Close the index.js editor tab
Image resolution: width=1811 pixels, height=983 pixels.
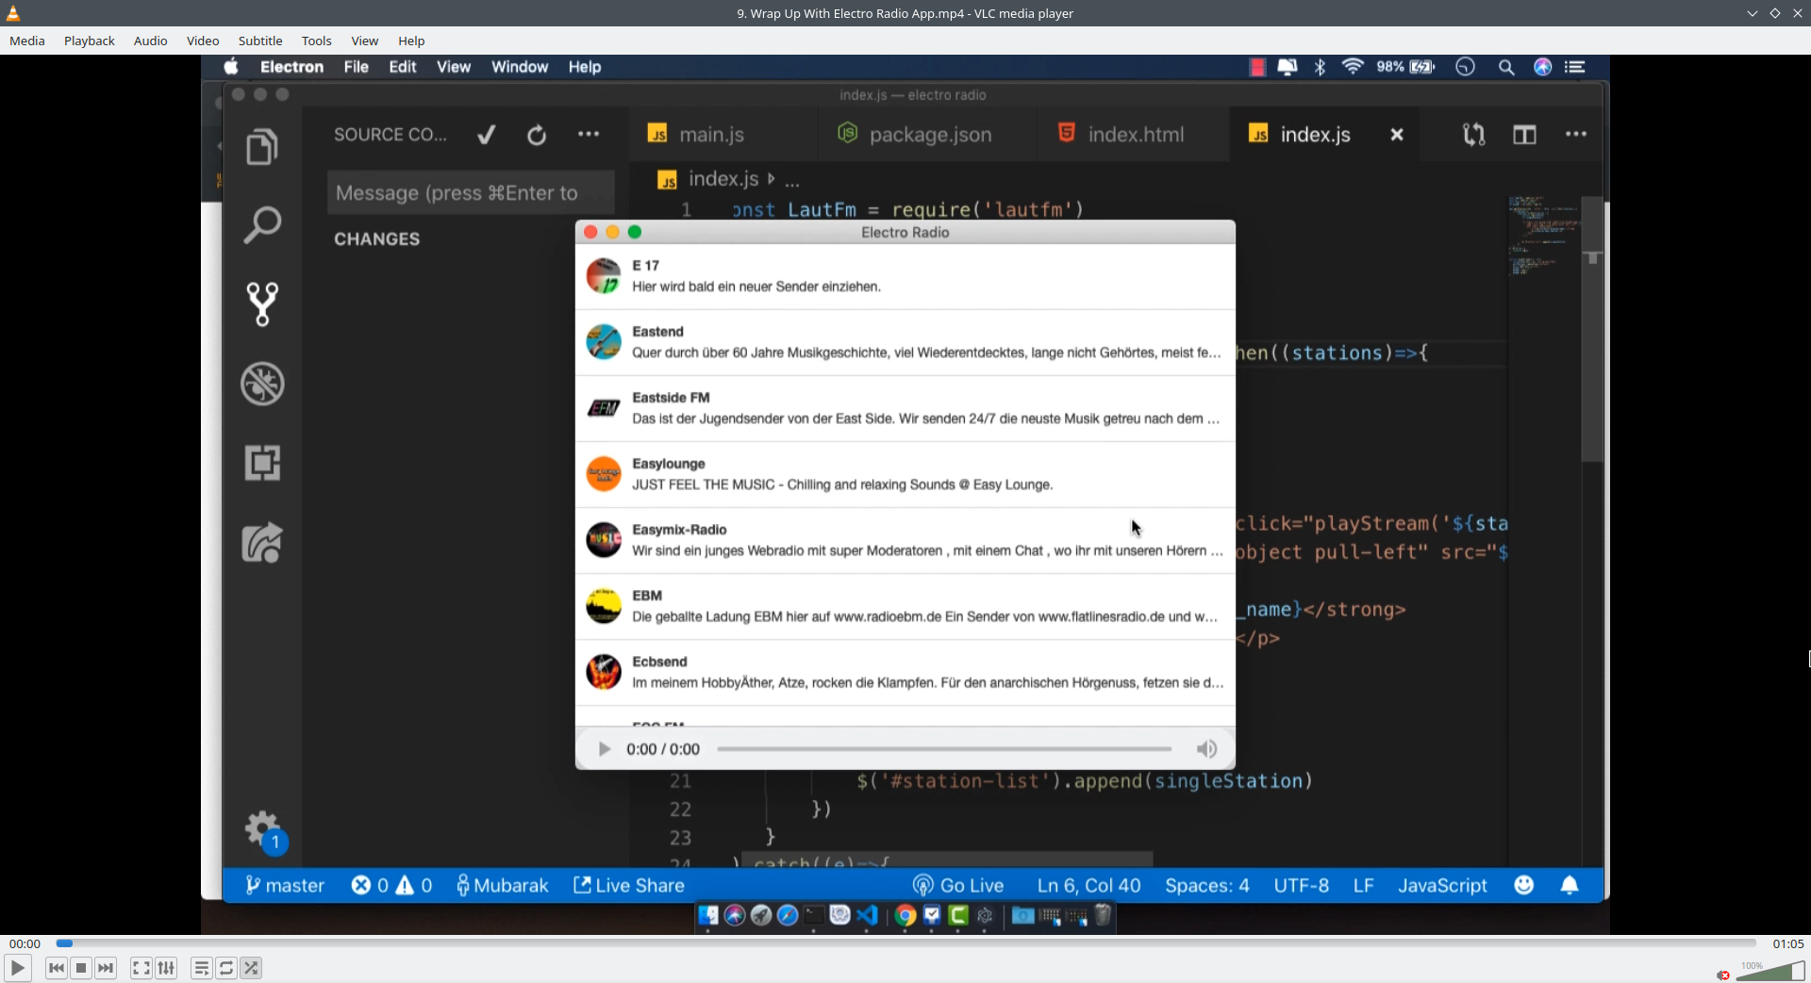point(1397,135)
